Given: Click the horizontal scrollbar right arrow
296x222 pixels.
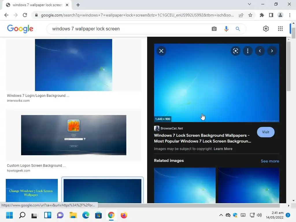Looking at the screenshot, I should pos(288,206).
